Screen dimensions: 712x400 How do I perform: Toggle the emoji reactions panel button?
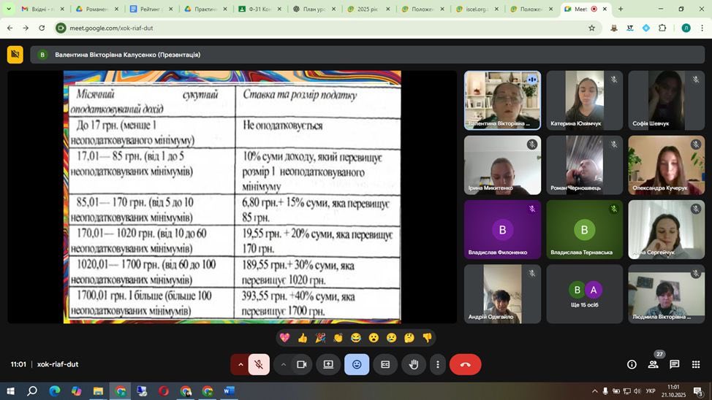[357, 364]
